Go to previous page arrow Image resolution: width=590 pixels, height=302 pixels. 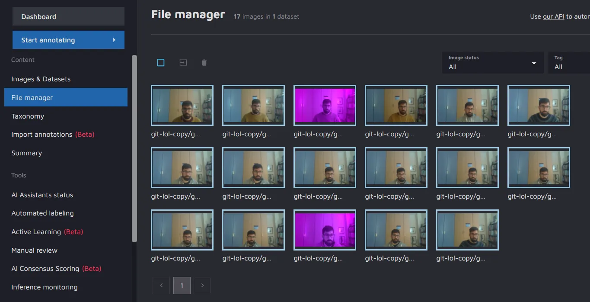pos(161,286)
